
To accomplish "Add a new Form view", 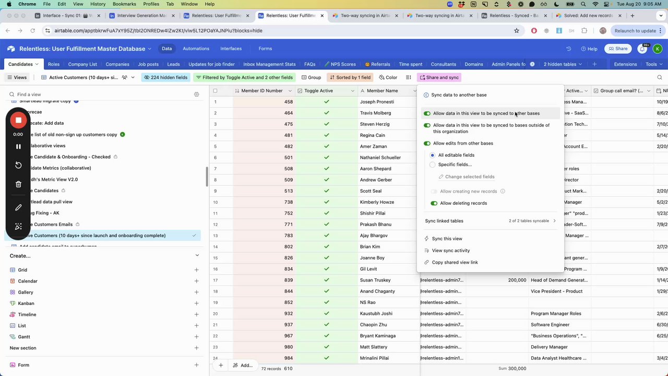I will (x=196, y=365).
